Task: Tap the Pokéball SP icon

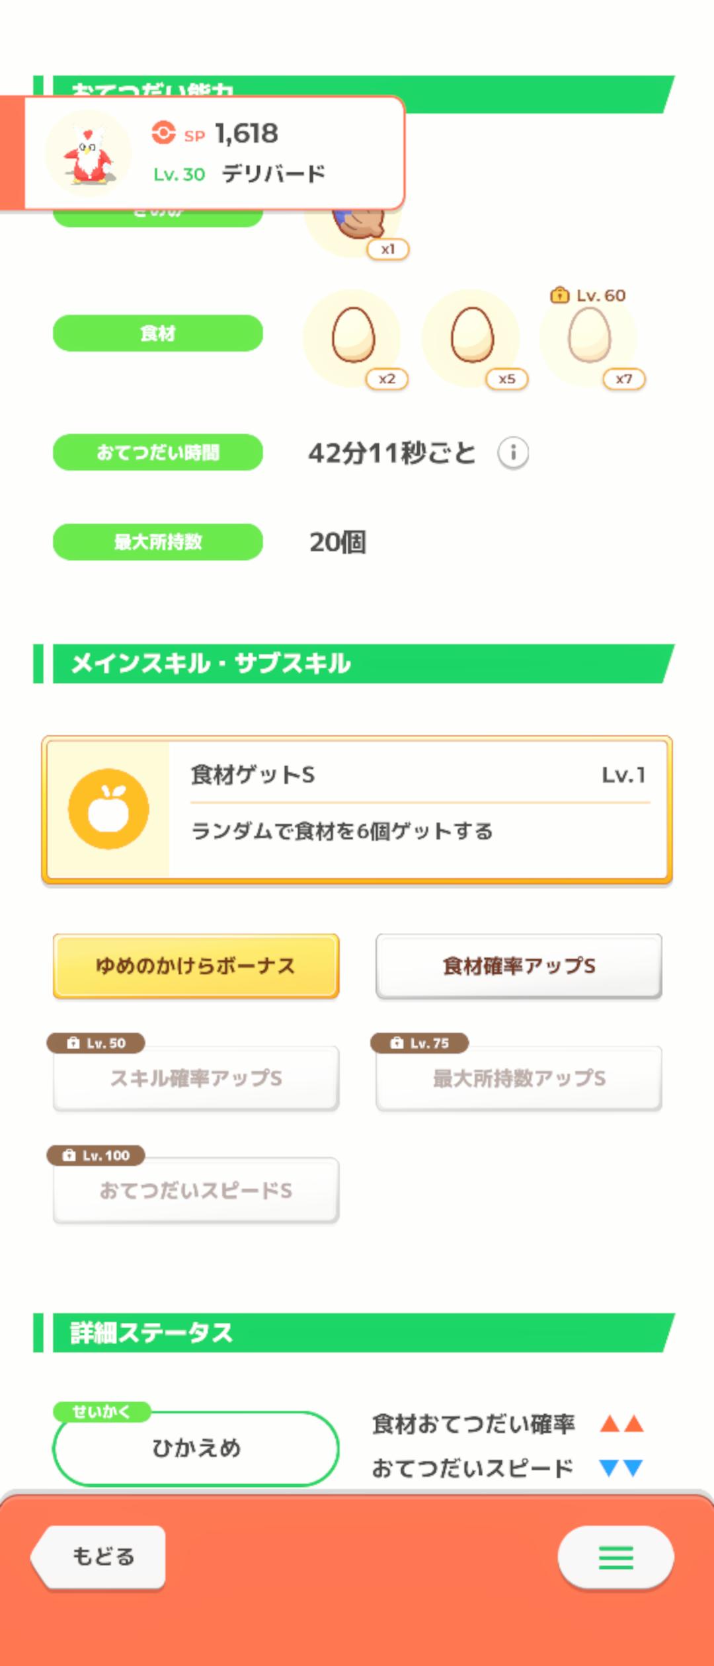Action: 163,132
